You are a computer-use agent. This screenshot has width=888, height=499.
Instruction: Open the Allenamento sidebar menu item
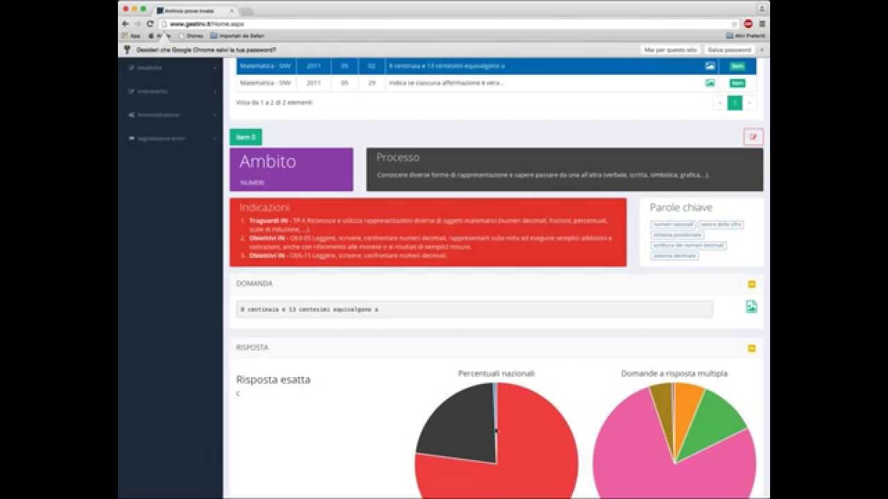(x=171, y=91)
